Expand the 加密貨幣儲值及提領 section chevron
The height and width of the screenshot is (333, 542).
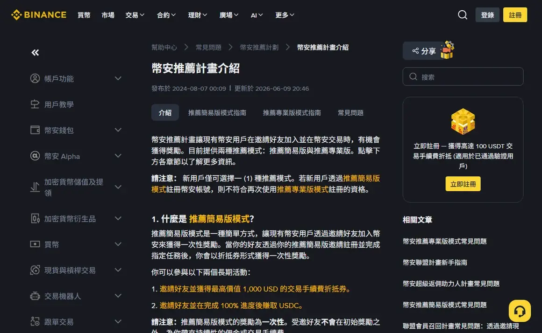[118, 187]
